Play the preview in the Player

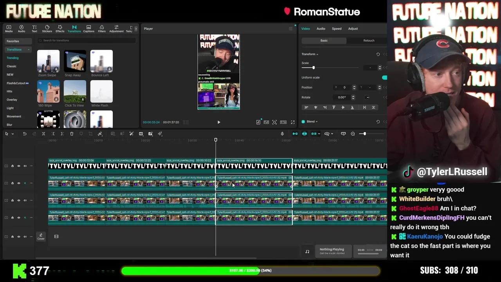click(x=219, y=122)
